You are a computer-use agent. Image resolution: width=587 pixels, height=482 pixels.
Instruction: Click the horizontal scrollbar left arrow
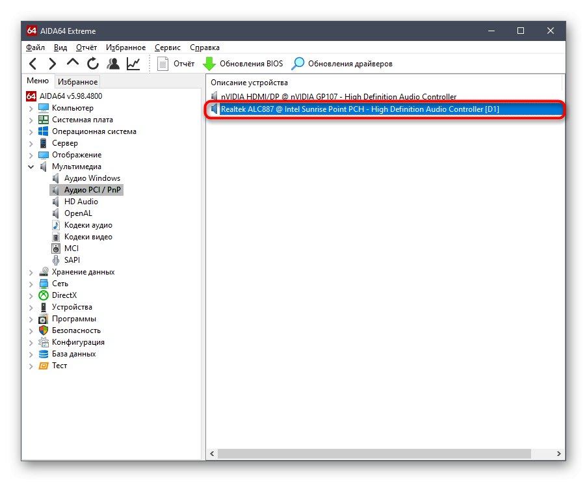pyautogui.click(x=213, y=454)
